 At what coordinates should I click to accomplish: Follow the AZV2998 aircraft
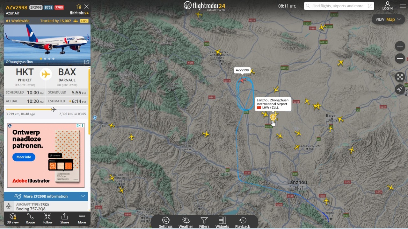point(47,219)
